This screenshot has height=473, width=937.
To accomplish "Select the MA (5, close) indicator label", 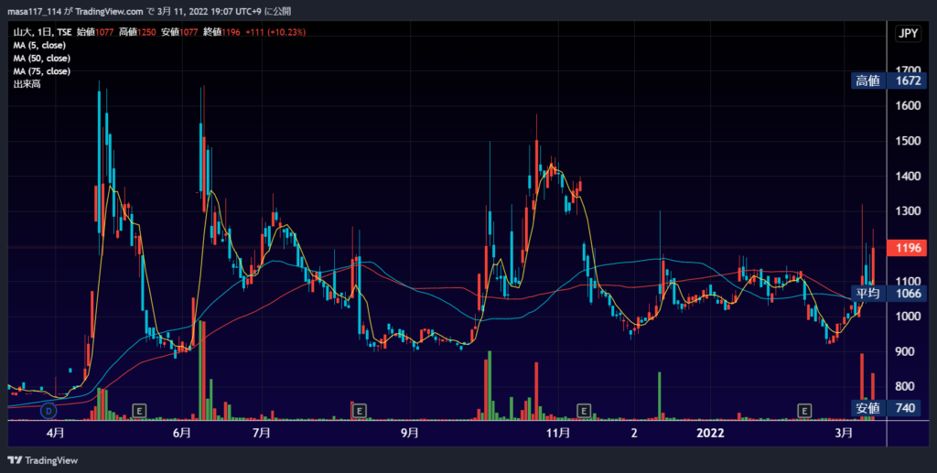I will click(x=39, y=46).
